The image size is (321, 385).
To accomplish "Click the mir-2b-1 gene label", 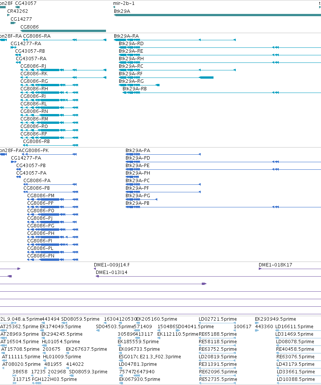I will coord(124,3).
